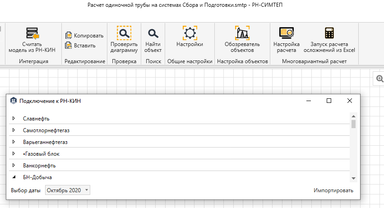The height and width of the screenshot is (208, 384).
Task: Open Настройка расчета monitor icon
Action: (x=286, y=33)
